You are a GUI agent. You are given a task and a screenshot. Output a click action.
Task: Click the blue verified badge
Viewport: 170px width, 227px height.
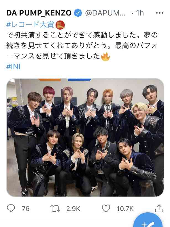pos(78,13)
